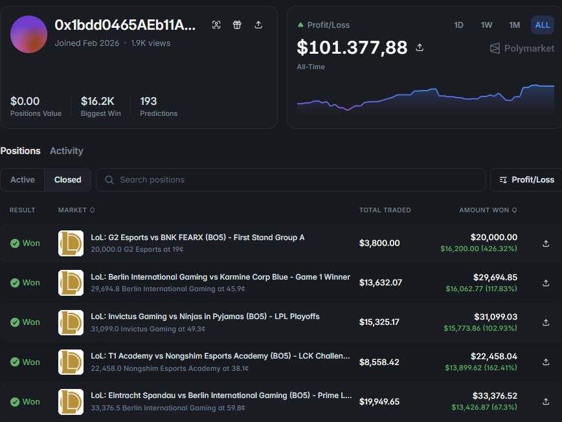Open the Profit/Loss sort dropdown
This screenshot has width=562, height=422.
[526, 180]
